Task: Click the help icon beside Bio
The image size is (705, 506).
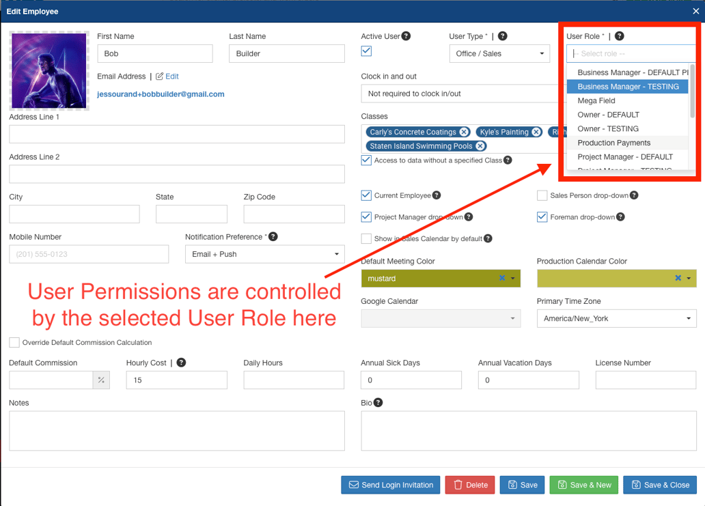Action: tap(376, 403)
